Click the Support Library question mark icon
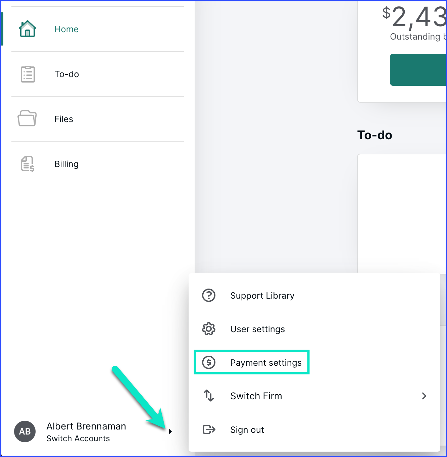The image size is (447, 457). [x=209, y=295]
